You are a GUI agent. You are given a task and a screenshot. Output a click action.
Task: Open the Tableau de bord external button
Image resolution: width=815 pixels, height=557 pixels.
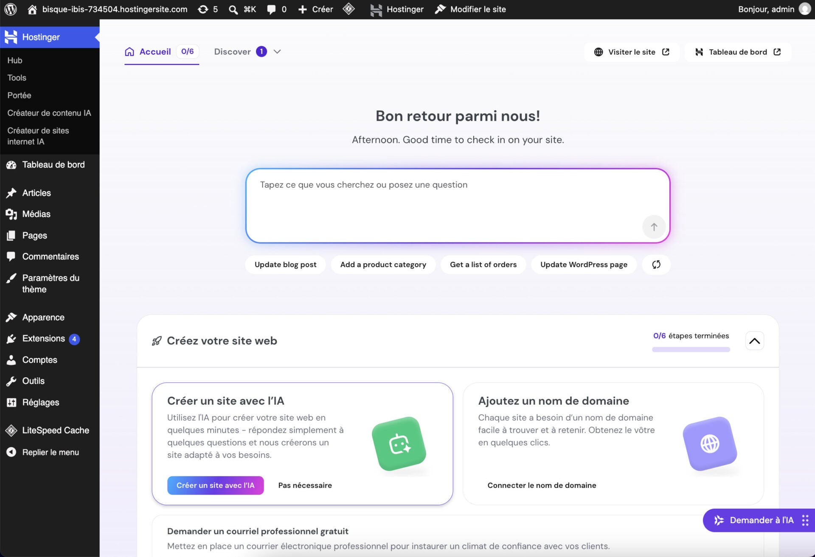pyautogui.click(x=738, y=52)
